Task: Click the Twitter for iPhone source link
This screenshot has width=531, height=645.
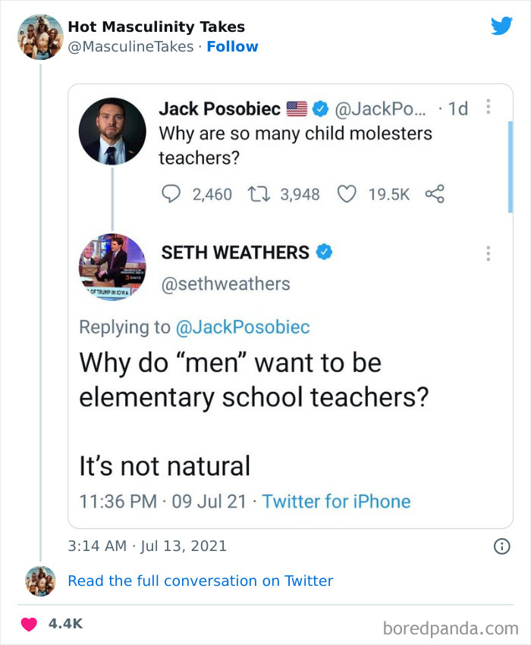Action: (336, 501)
